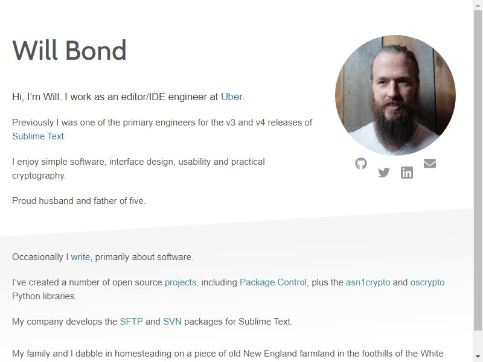The height and width of the screenshot is (362, 483).
Task: Click the circular profile photo
Action: pos(395,95)
